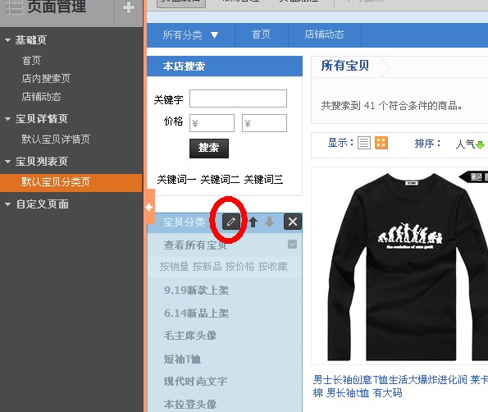Sort category by 按收藏
This screenshot has height=412, width=488.
point(272,267)
